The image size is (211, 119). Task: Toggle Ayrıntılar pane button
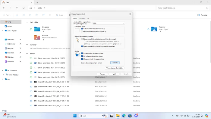tap(202, 15)
